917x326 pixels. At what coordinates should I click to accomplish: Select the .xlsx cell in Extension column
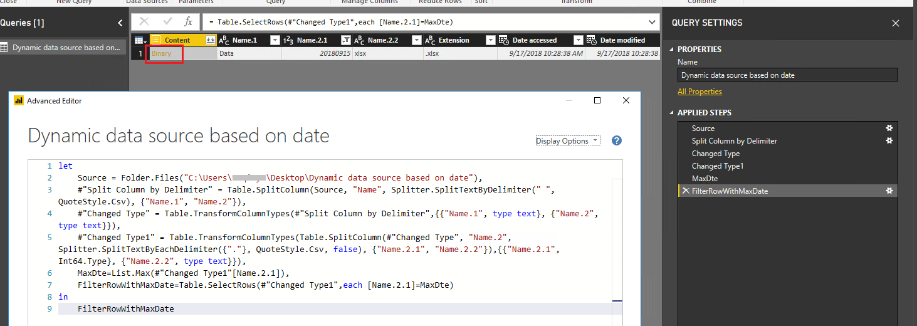pos(461,54)
